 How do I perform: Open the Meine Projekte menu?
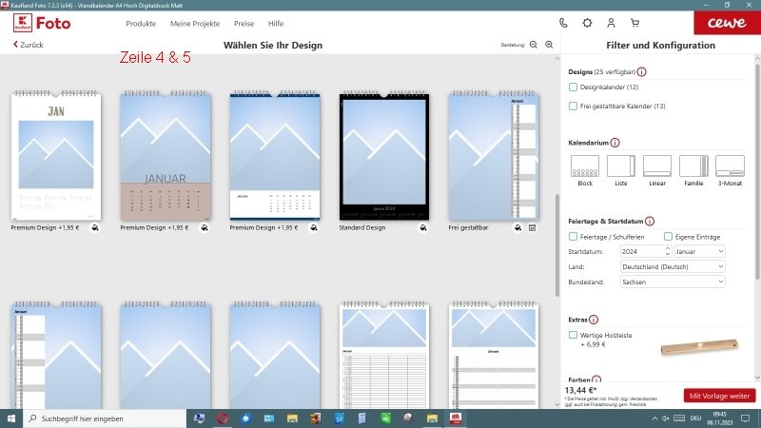[x=193, y=23]
